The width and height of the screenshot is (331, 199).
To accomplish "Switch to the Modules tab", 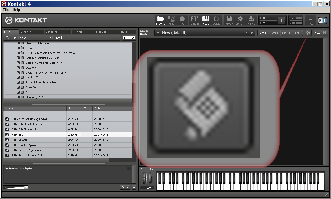I will pos(107,32).
